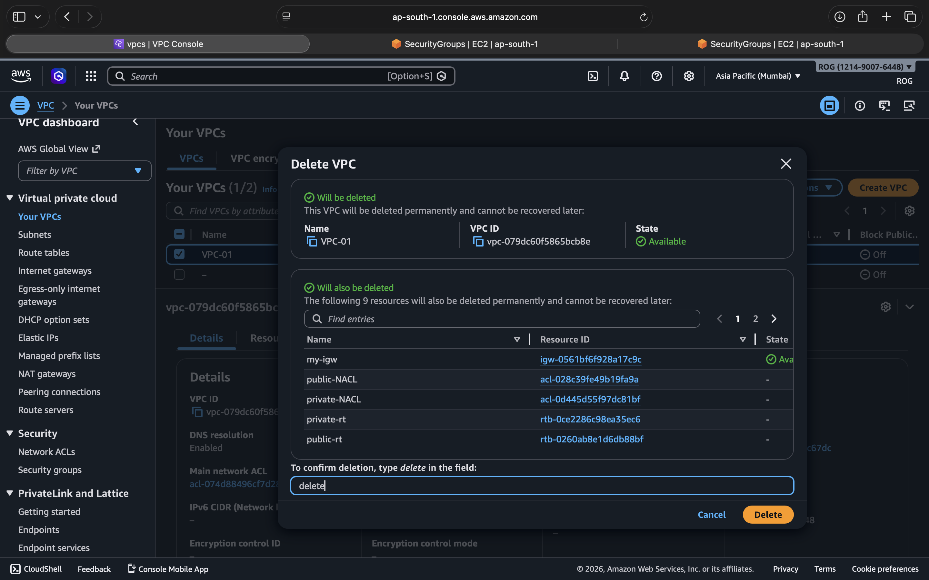Open the Filter by VPC dropdown
Viewport: 929px width, 580px height.
pos(85,171)
